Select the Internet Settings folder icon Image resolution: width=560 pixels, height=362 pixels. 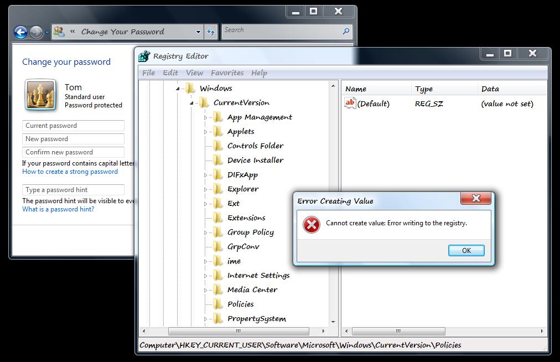tap(218, 275)
